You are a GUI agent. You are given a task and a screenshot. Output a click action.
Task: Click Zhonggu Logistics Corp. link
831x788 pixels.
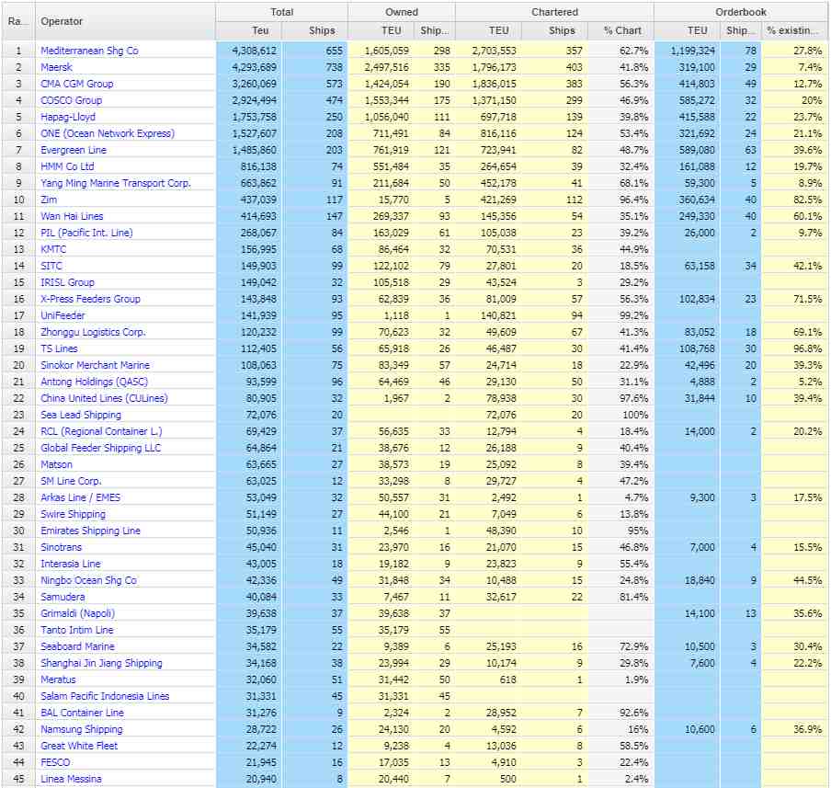[93, 331]
